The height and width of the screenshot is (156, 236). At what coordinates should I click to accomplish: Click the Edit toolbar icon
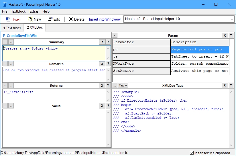50,19
